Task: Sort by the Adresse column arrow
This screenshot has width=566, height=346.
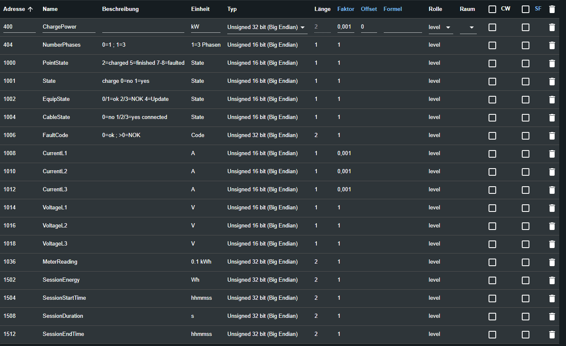Action: pyautogui.click(x=30, y=9)
